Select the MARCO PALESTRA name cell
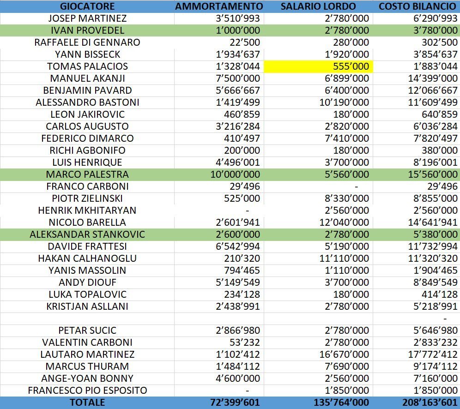 click(87, 175)
